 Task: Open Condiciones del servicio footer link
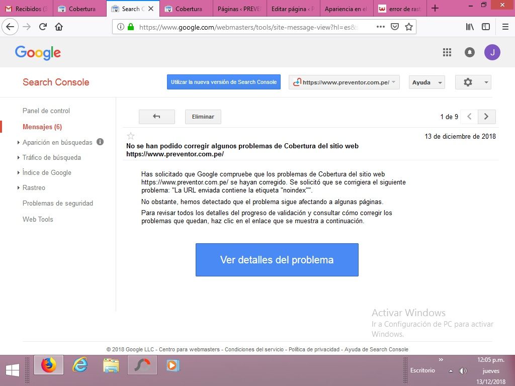[254, 350]
